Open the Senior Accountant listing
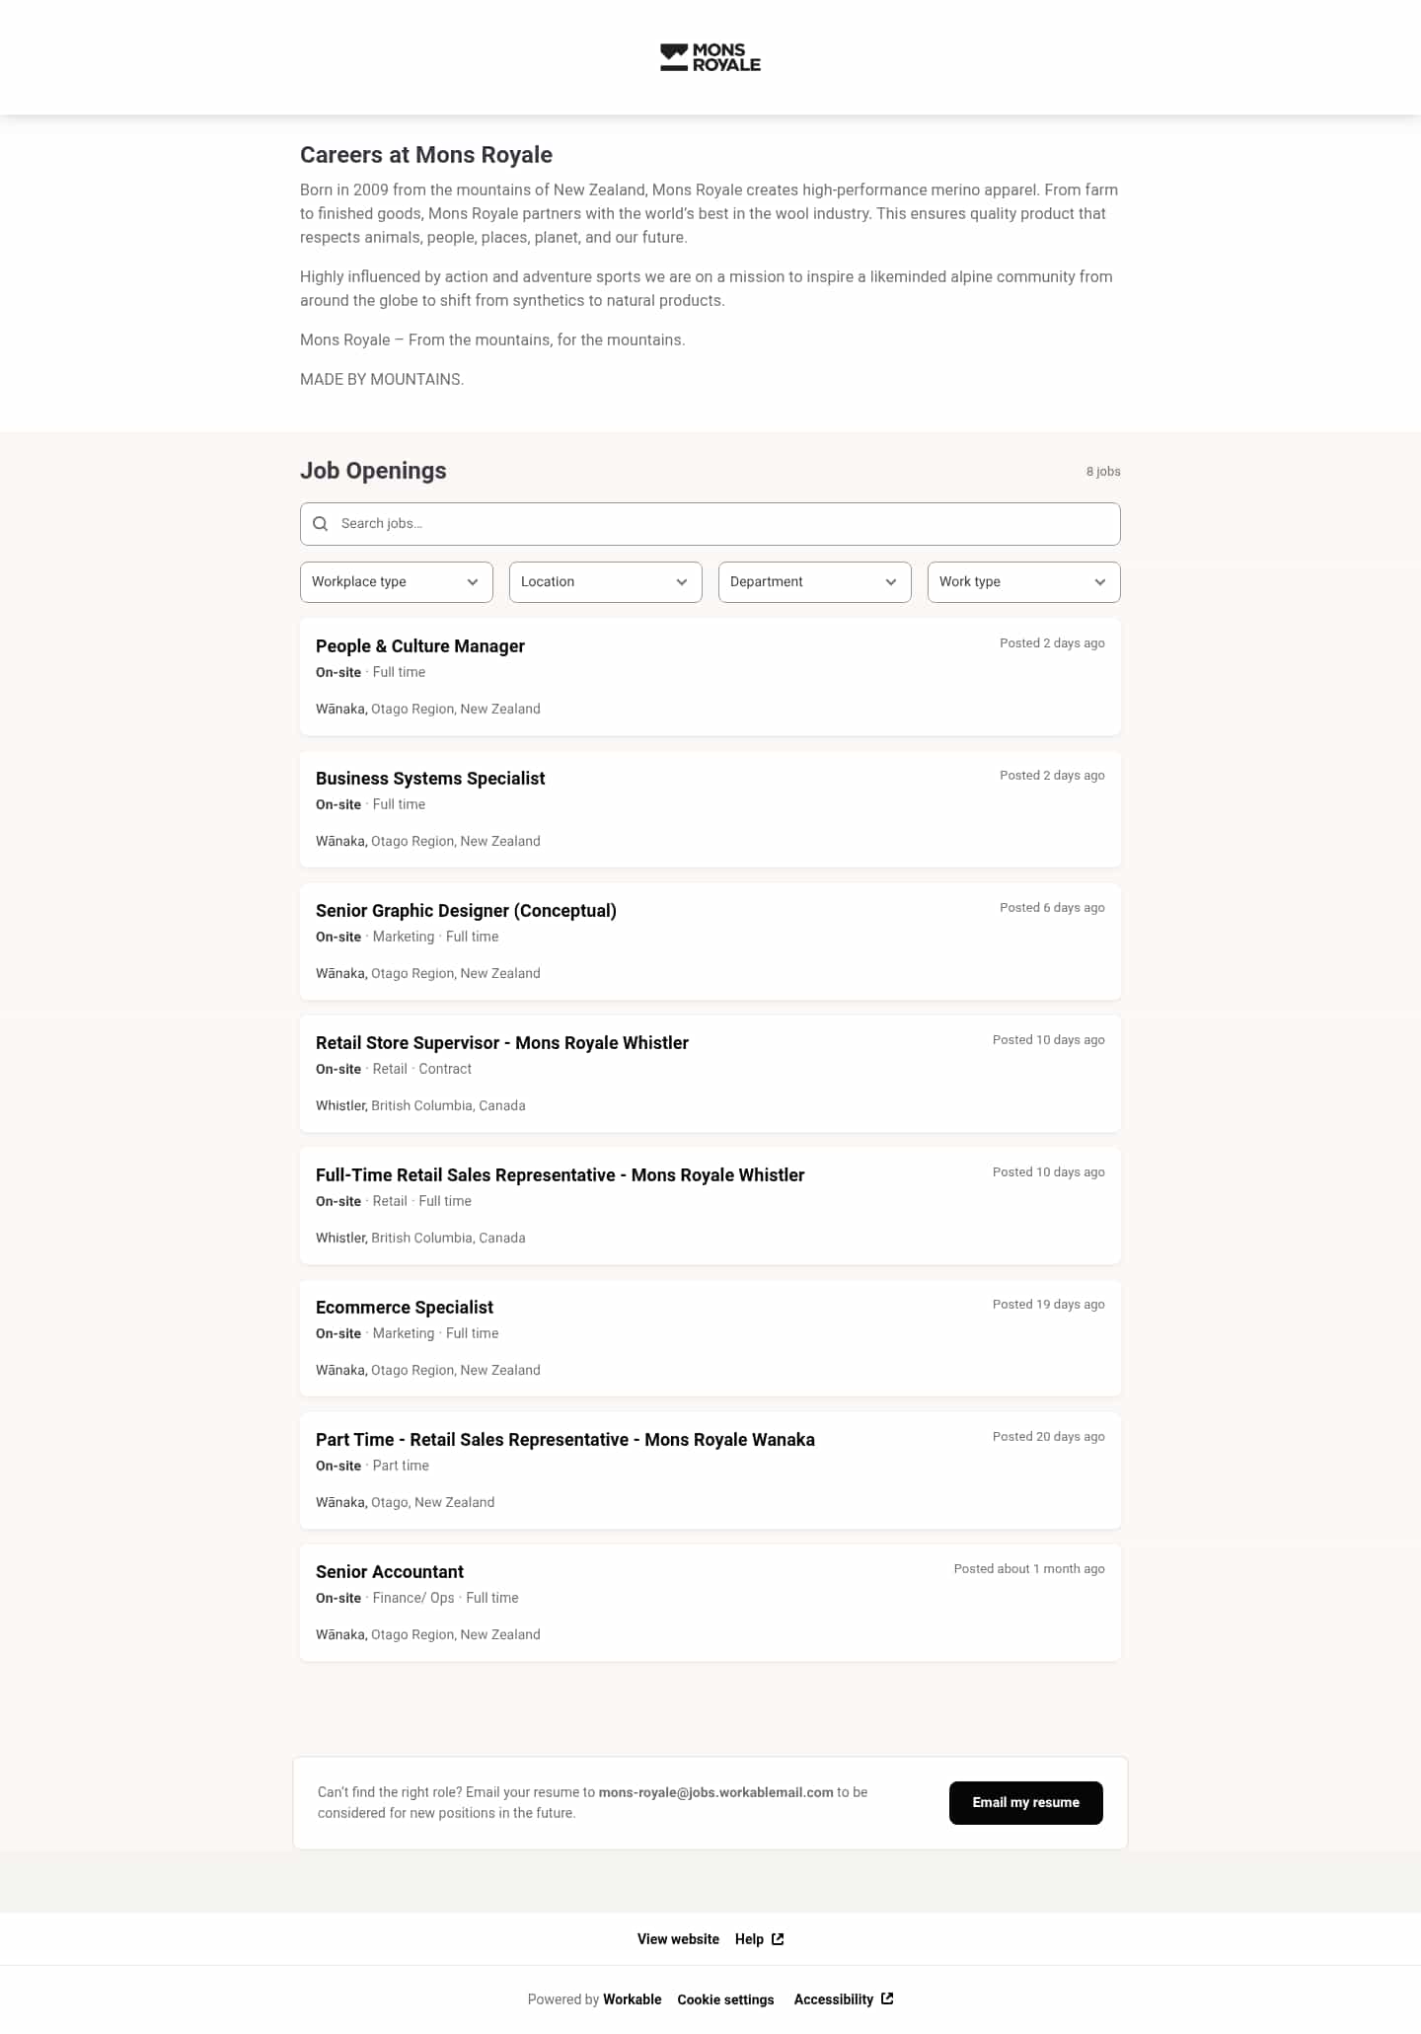Viewport: 1421px width, 2034px height. (710, 1603)
